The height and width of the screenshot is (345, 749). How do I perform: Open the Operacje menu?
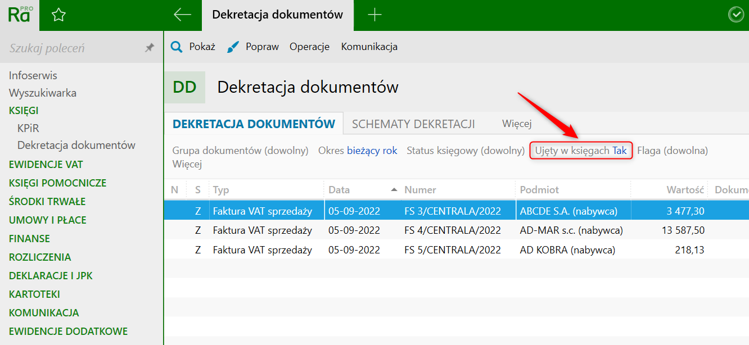[309, 47]
